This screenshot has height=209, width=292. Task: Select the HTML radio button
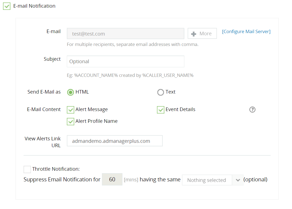70,92
